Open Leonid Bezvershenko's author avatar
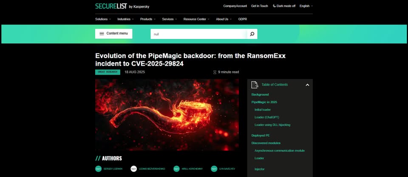Viewport: 408px width, 177px height. point(134,169)
